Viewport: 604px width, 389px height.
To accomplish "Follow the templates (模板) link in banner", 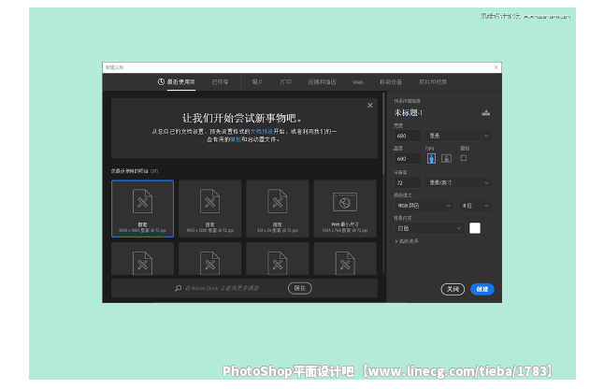I will tap(236, 139).
